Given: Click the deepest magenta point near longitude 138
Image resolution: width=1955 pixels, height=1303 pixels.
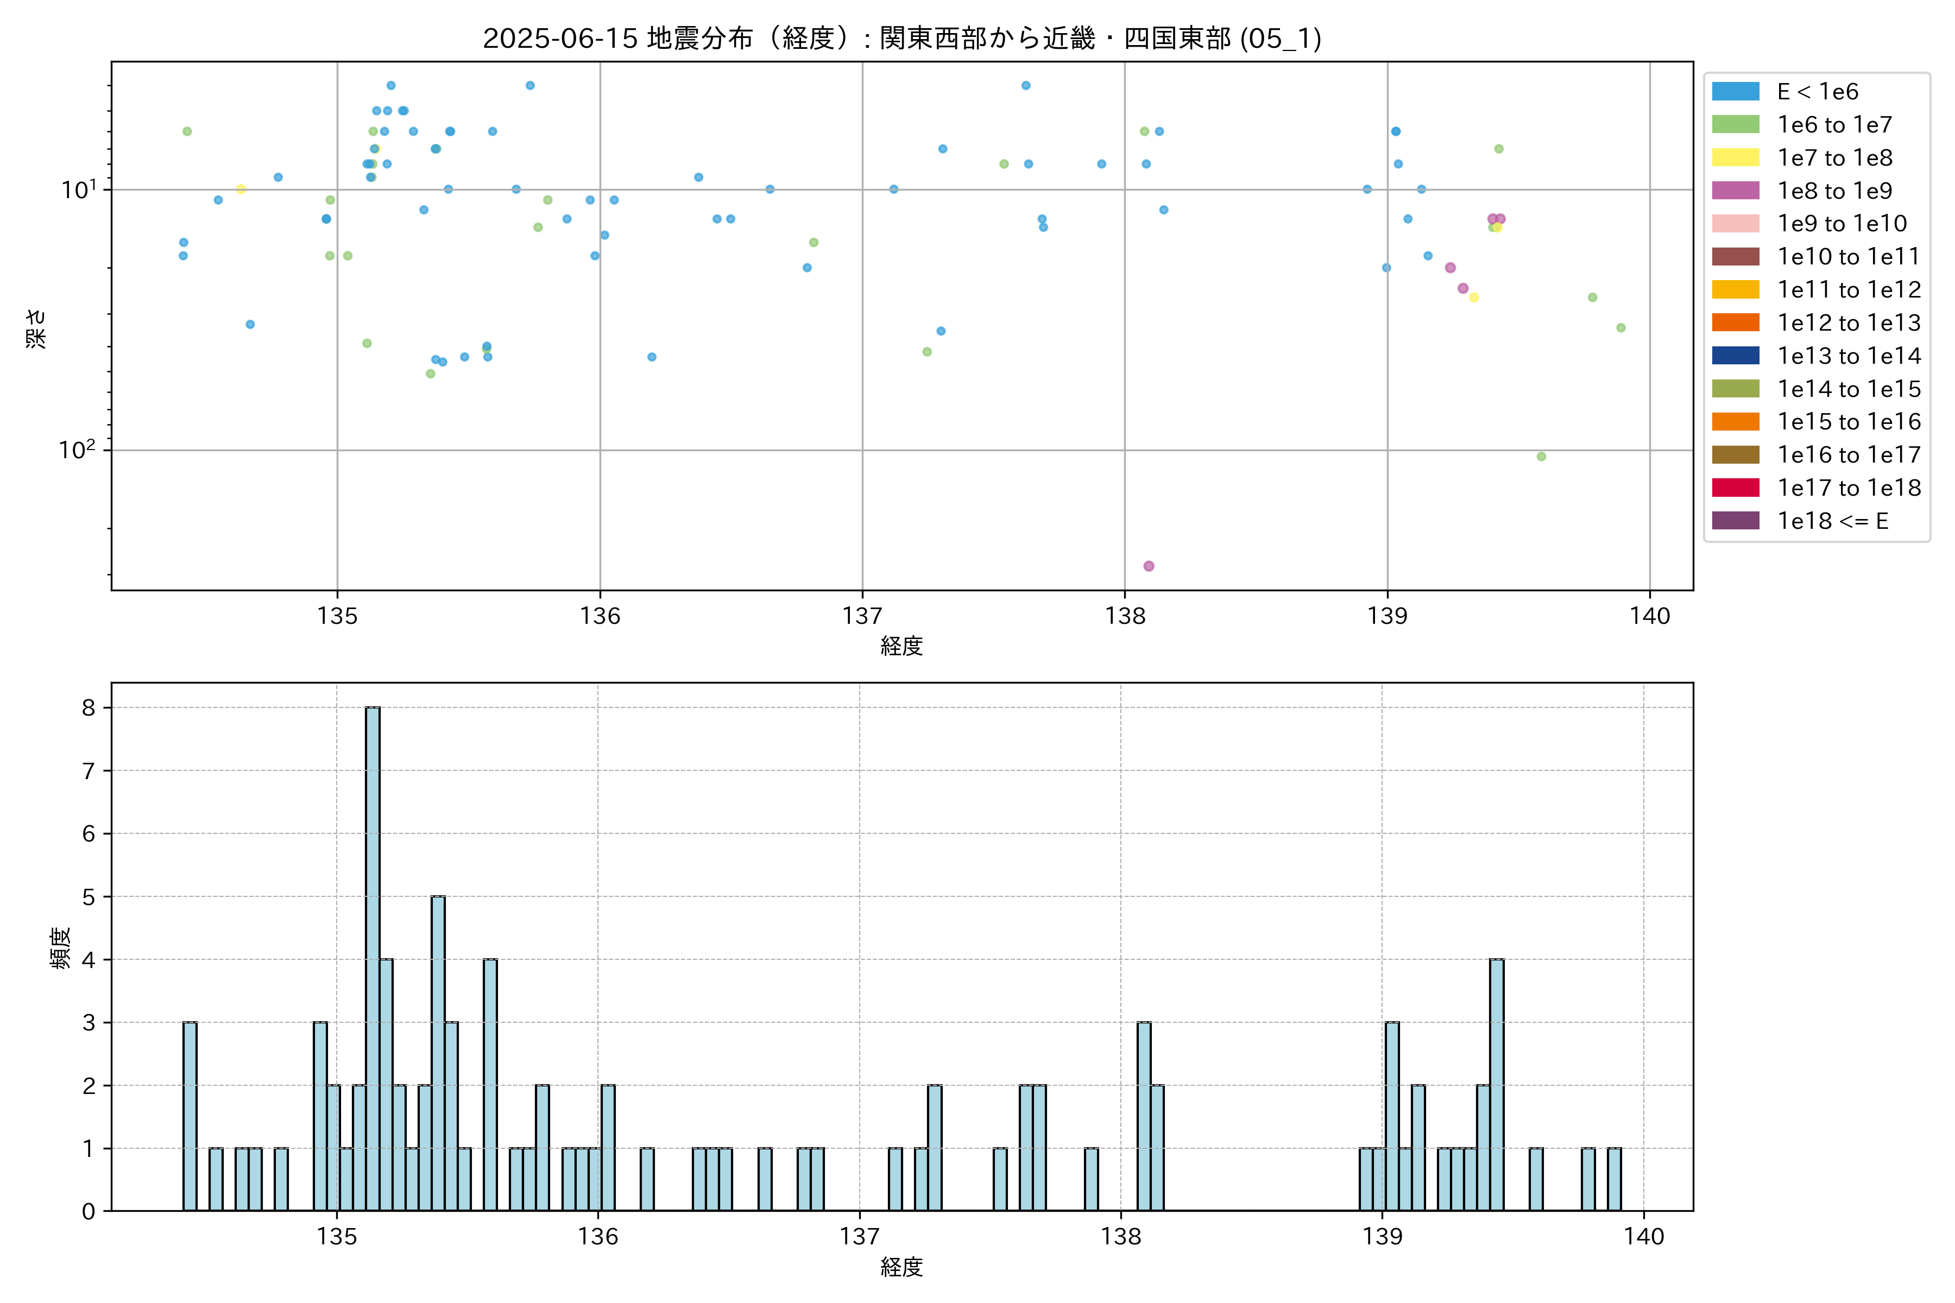Looking at the screenshot, I should (x=1149, y=566).
